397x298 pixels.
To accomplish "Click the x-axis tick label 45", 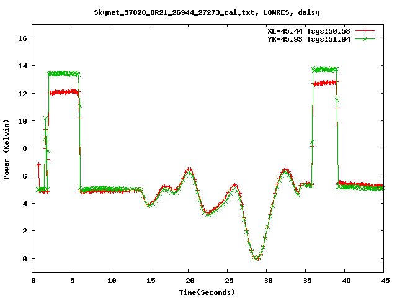I will pos(383,280).
